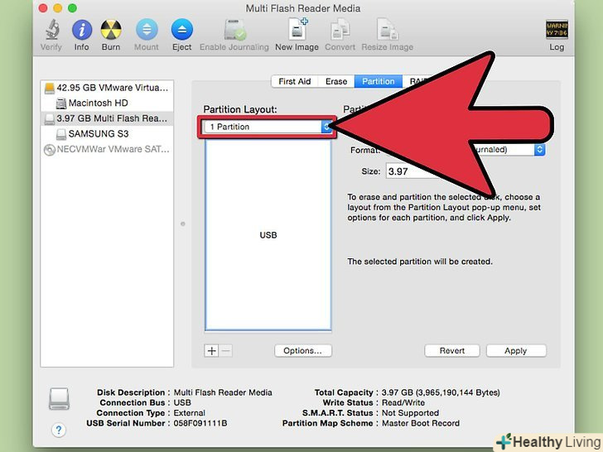Click Enable Journaling toolbar icon

click(234, 30)
